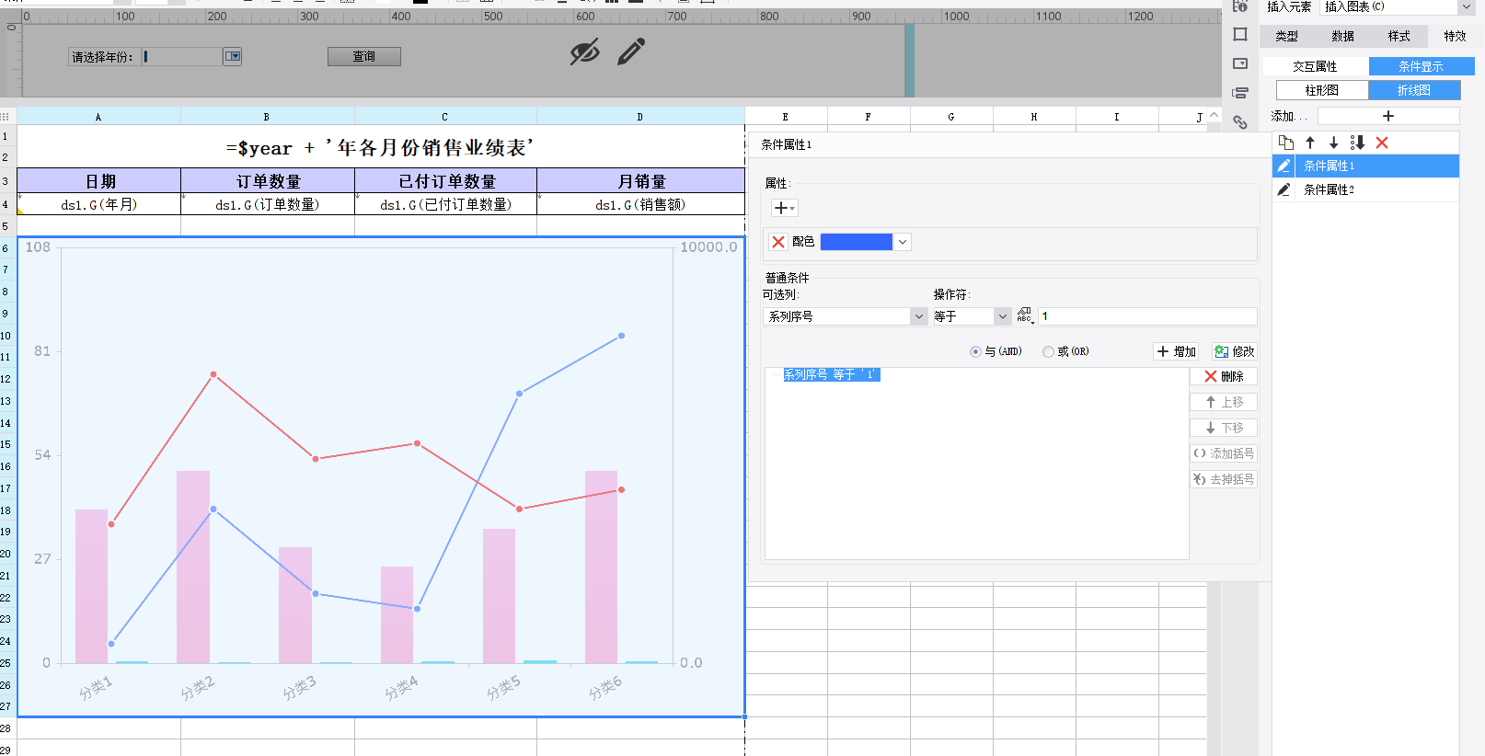
Task: Click pencil icon beside 条件属性2
Action: [1284, 189]
